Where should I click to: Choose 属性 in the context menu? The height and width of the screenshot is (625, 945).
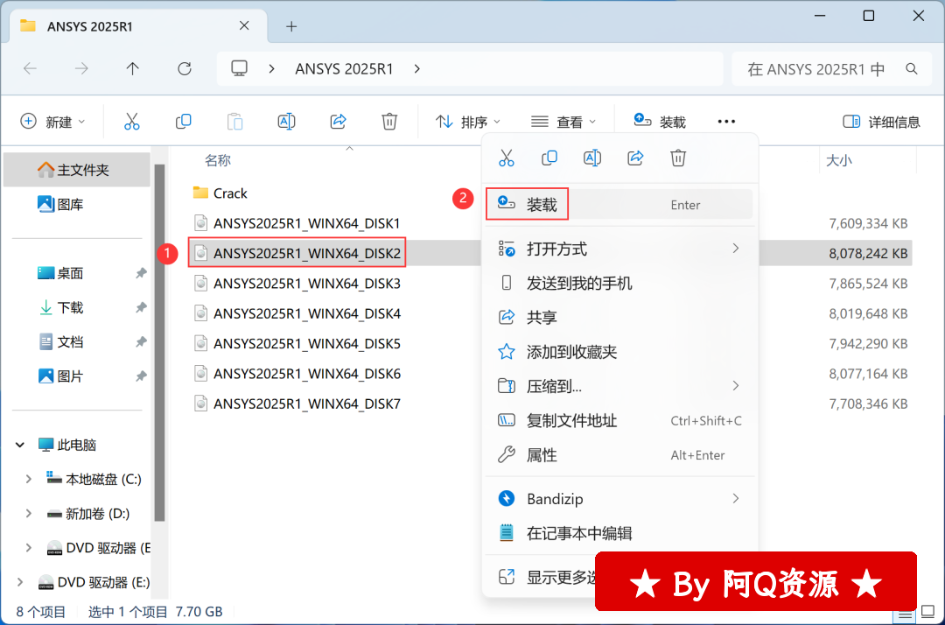click(619, 454)
